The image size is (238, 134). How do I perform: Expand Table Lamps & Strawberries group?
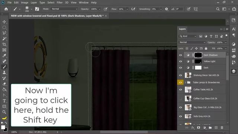(x=185, y=82)
